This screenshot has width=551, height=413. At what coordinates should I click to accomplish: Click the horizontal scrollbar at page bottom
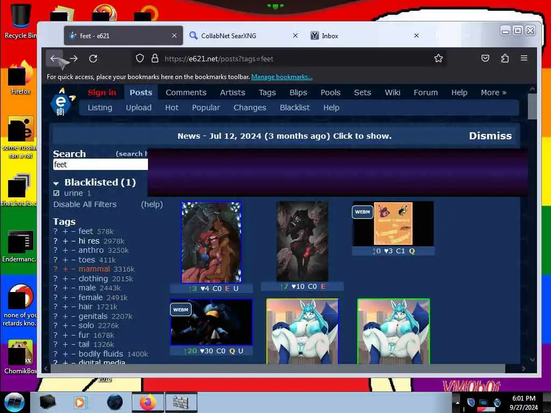tap(278, 369)
